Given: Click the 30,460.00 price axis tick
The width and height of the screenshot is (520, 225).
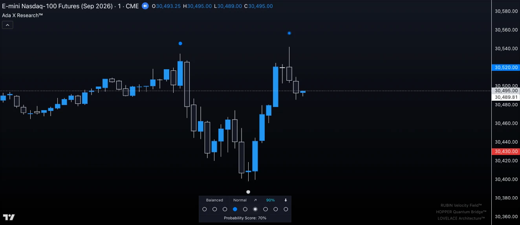Looking at the screenshot, I should [506, 124].
